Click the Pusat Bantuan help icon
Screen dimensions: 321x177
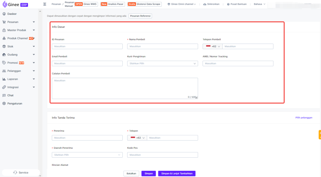pyautogui.click(x=228, y=4)
